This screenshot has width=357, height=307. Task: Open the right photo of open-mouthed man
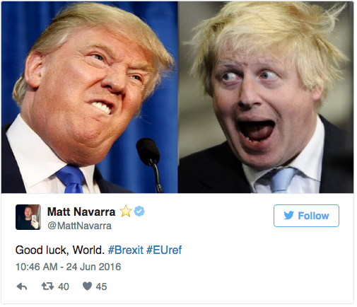click(266, 97)
